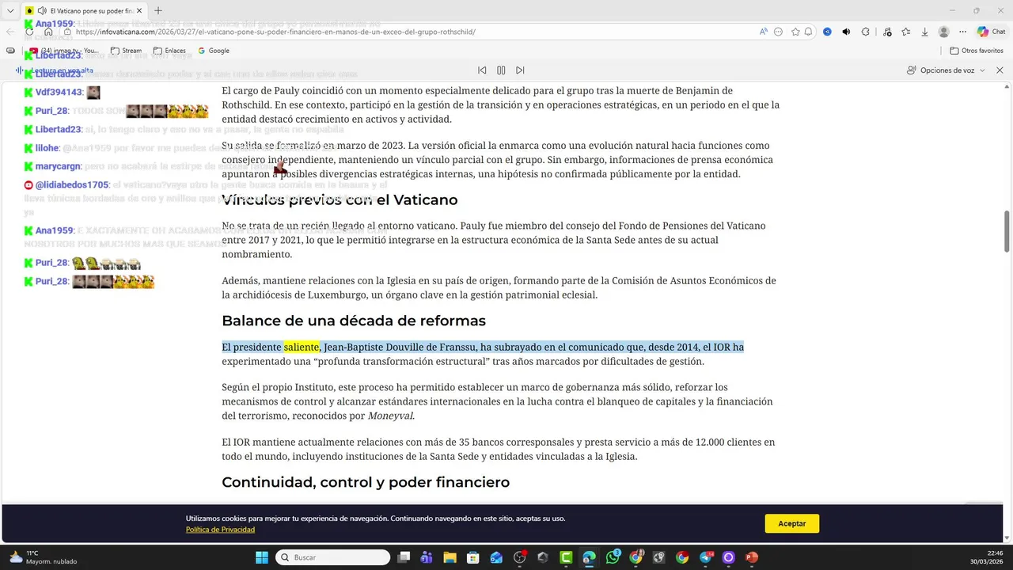The width and height of the screenshot is (1013, 570).
Task: Click heading Balance de una década de reformas
Action: pos(354,321)
